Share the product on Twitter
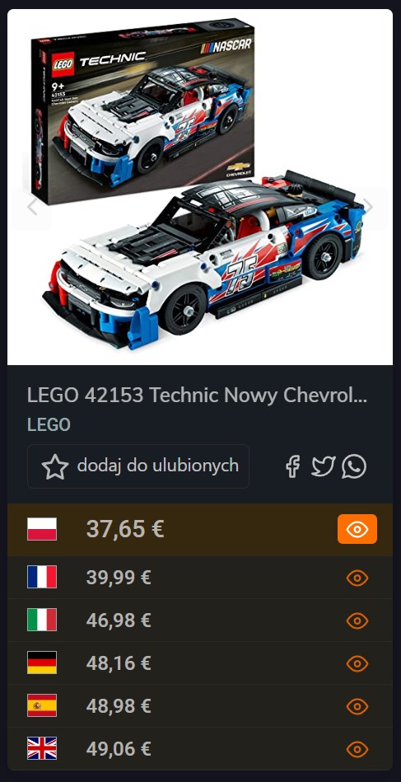401x782 pixels. click(324, 466)
